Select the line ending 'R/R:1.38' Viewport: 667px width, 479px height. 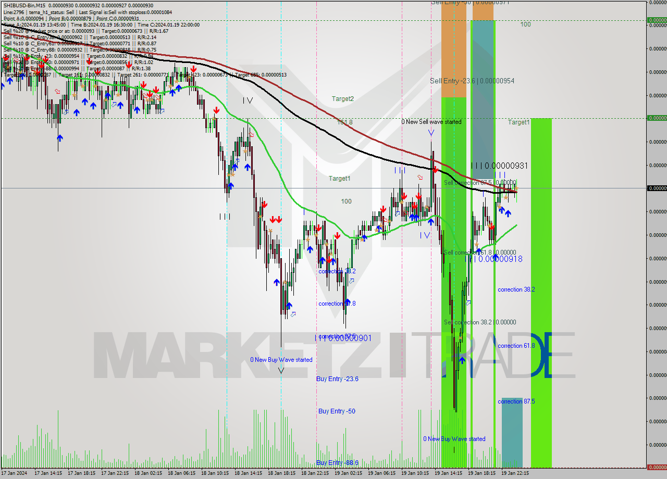[x=77, y=68]
